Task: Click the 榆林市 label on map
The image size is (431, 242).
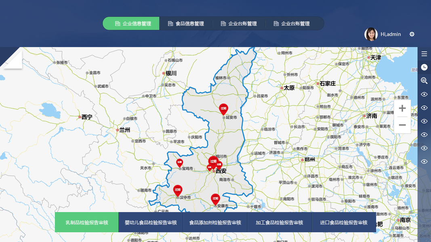Action: [x=221, y=78]
